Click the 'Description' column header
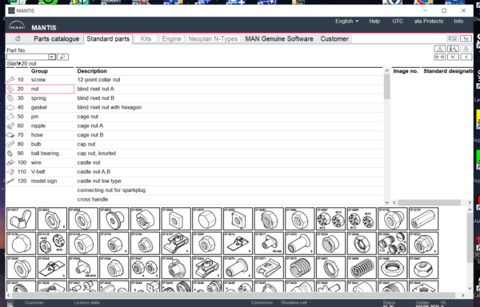 point(92,71)
